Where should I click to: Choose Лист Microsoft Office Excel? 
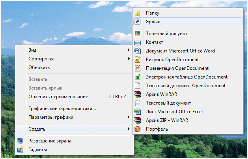[188, 112]
